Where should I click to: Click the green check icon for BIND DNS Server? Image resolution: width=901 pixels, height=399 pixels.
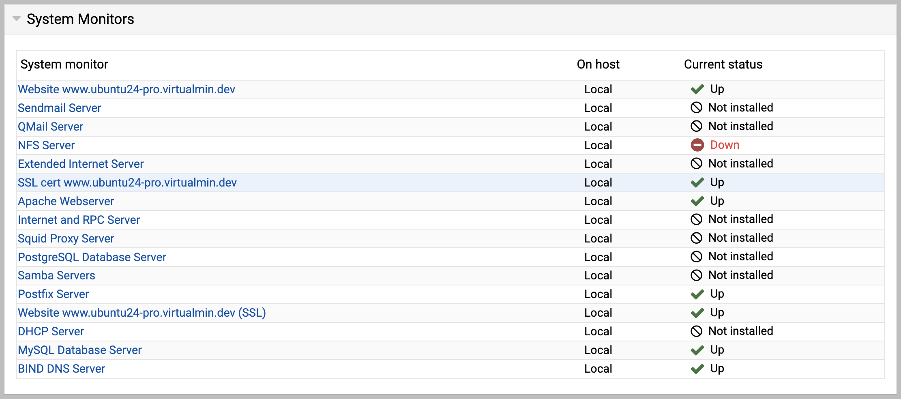697,369
